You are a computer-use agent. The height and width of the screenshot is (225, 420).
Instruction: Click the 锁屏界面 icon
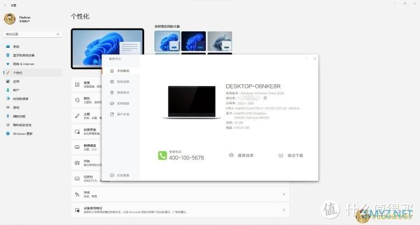coord(77,131)
